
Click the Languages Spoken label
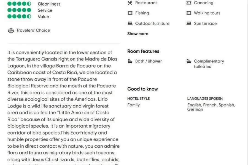205,98
